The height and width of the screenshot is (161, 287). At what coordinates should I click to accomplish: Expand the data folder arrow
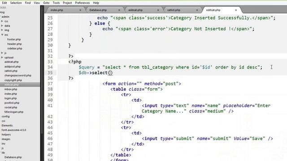(x=2, y=26)
